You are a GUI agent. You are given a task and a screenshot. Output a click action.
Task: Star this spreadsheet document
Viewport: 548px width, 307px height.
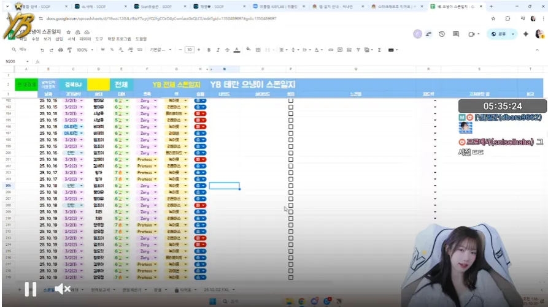click(x=69, y=32)
